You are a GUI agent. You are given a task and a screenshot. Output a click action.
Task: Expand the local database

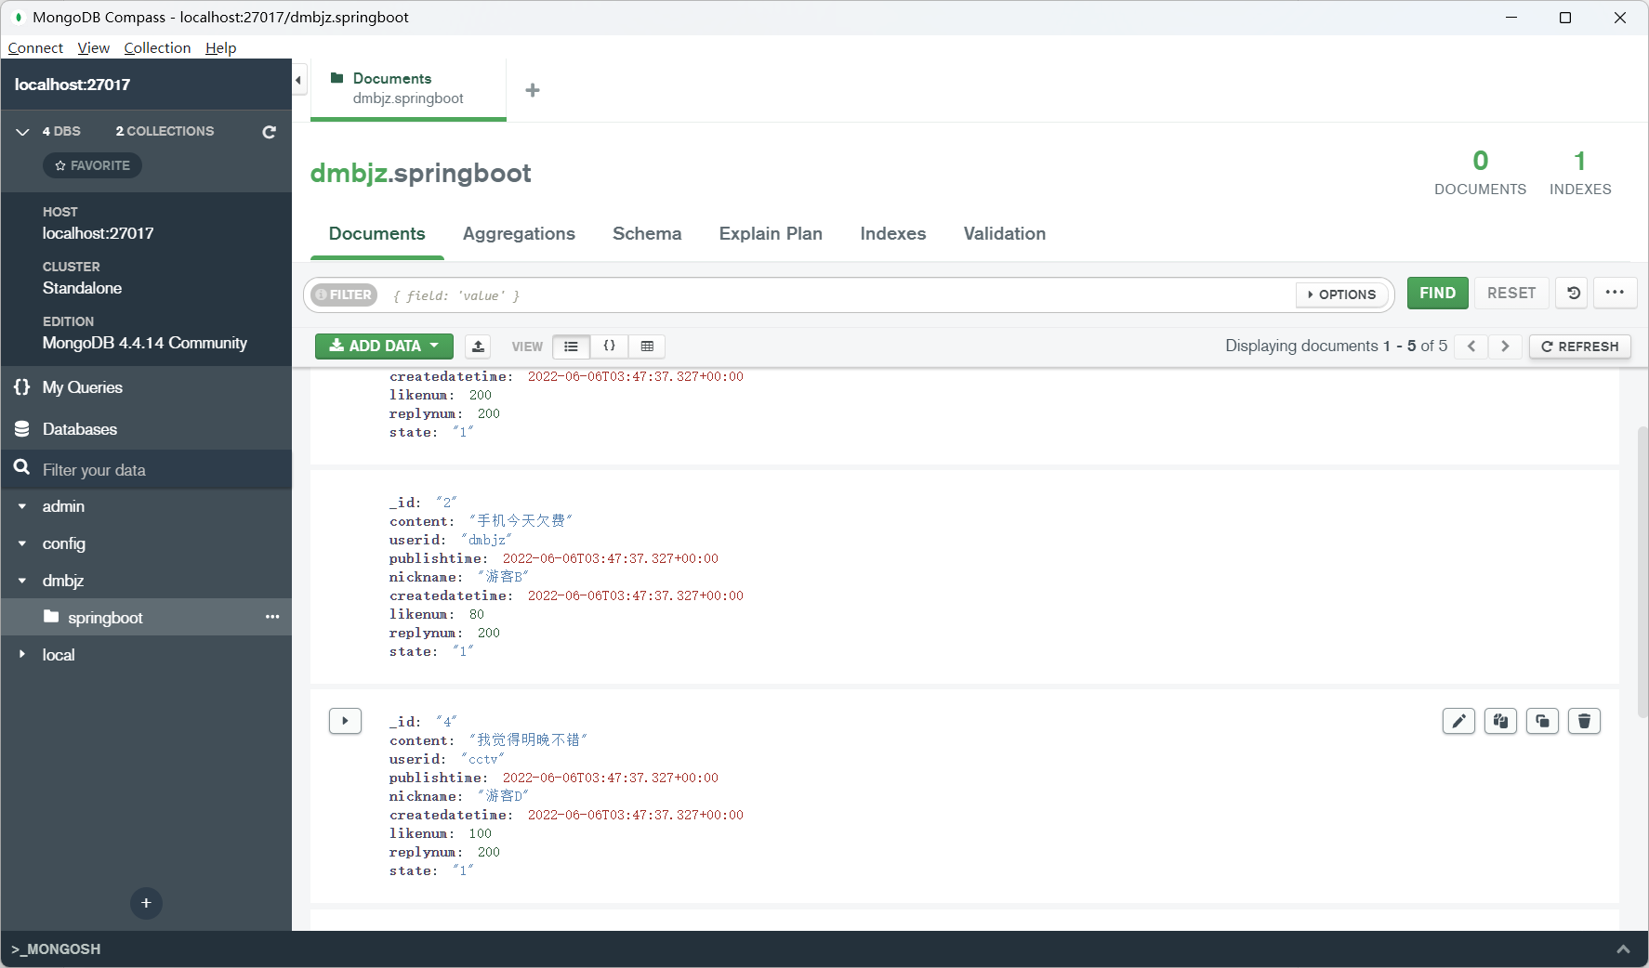(22, 655)
